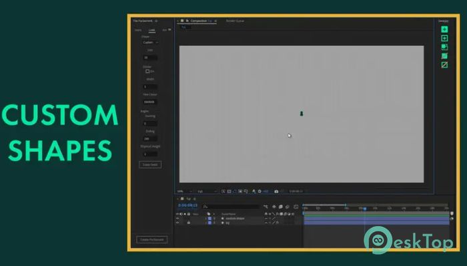Click the timeline layer search field
The width and height of the screenshot is (467, 266).
pyautogui.click(x=231, y=207)
